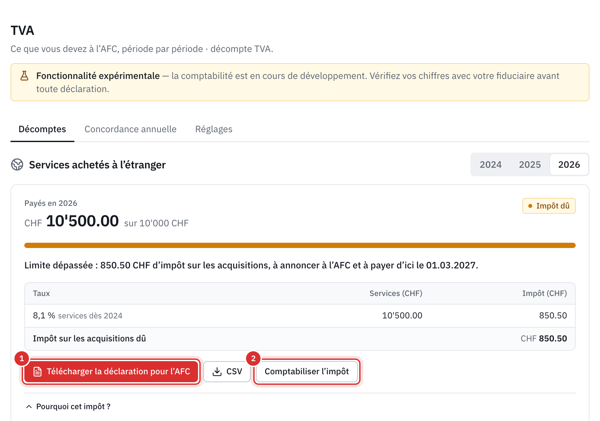Click the 'Payés en 2026' label
This screenshot has height=421, width=600.
51,203
